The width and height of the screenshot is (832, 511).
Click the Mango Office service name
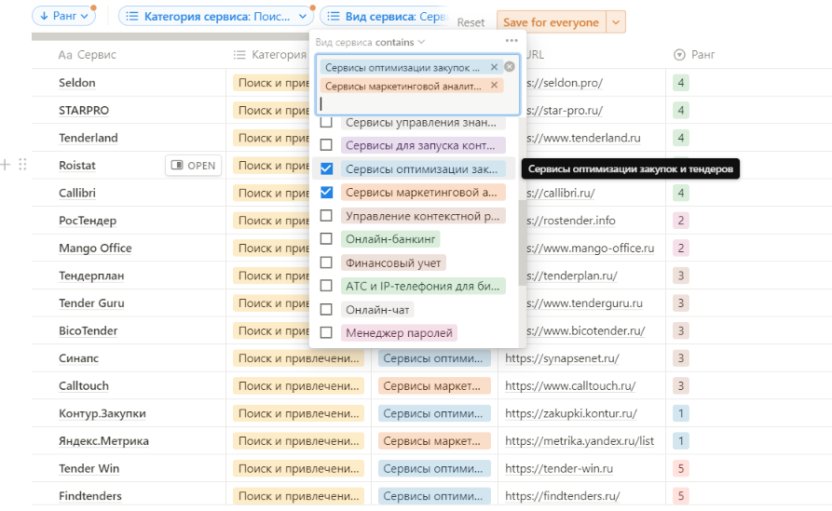pos(95,249)
